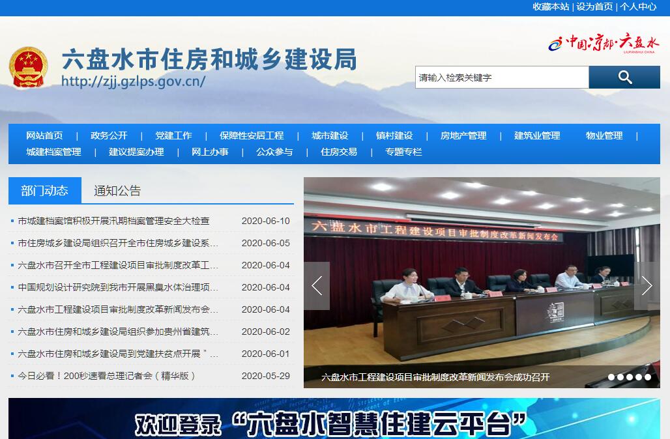Open the 城建档案管理 menu item
The image size is (670, 439).
pyautogui.click(x=53, y=152)
